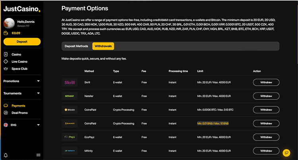The height and width of the screenshot is (160, 298).
Task: Go to Casino in the sidebar
Action: pyautogui.click(x=16, y=54)
